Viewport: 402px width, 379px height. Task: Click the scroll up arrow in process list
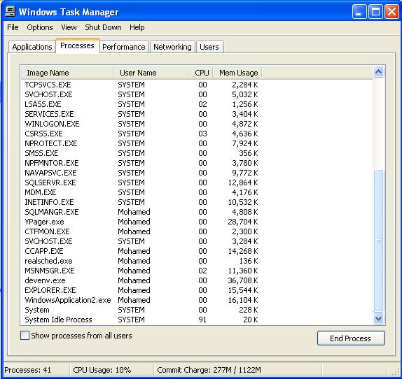[x=379, y=72]
